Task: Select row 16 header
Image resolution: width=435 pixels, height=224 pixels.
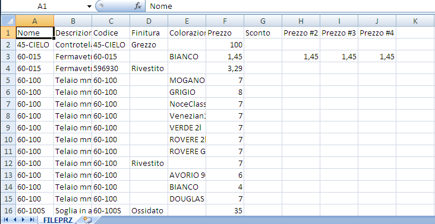Action: click(8, 211)
